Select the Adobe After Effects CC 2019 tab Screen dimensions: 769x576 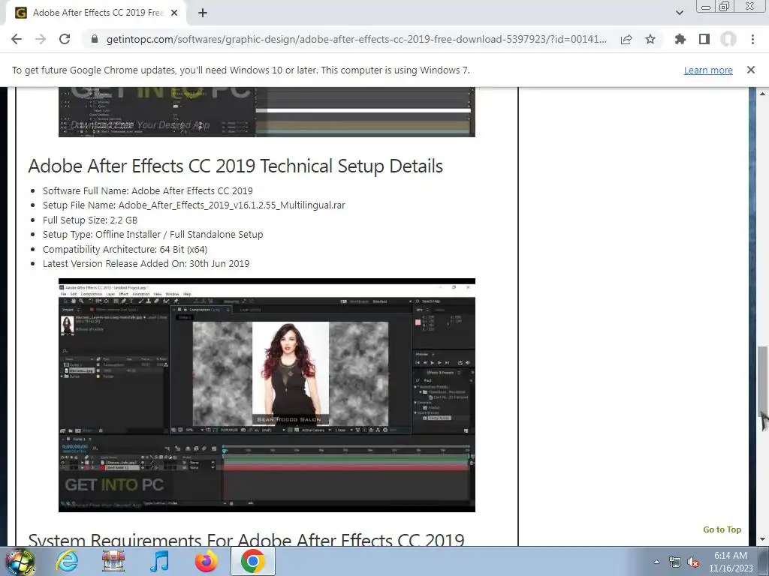click(x=97, y=13)
